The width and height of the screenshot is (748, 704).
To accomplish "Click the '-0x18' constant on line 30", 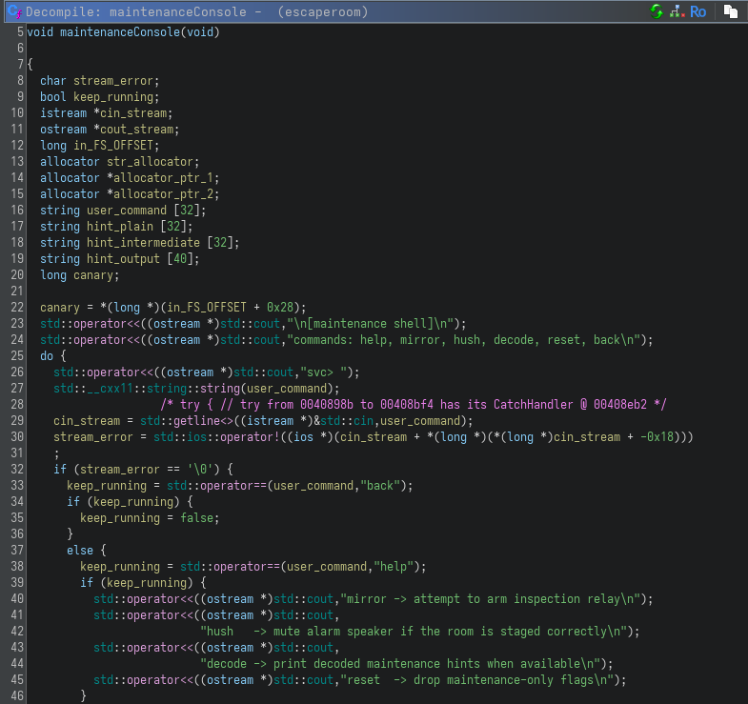I will click(657, 437).
